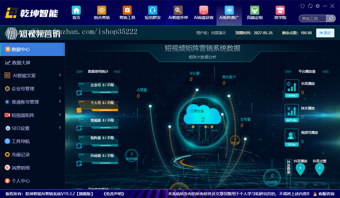The width and height of the screenshot is (340, 198).
Task: Open settings gear in title bar
Action: (x=318, y=6)
